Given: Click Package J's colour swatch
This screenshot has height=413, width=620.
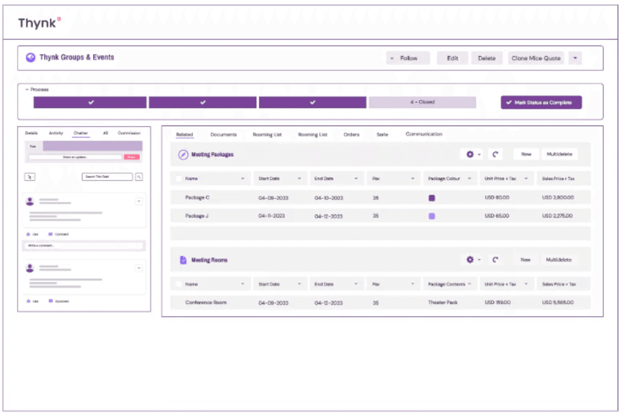Looking at the screenshot, I should pos(432,216).
